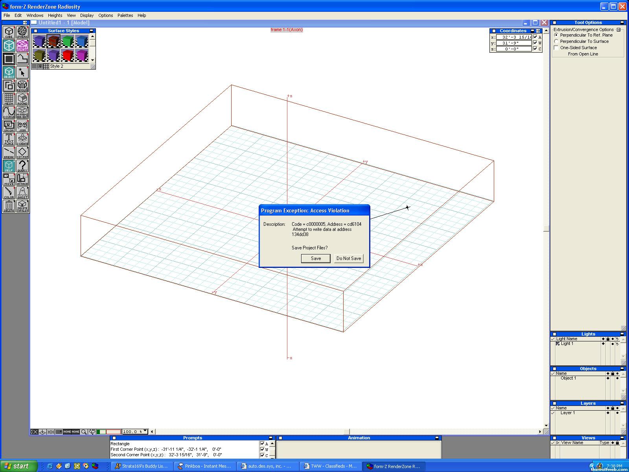Open the Palettes menu
Screen dimensions: 629x472
[125, 15]
